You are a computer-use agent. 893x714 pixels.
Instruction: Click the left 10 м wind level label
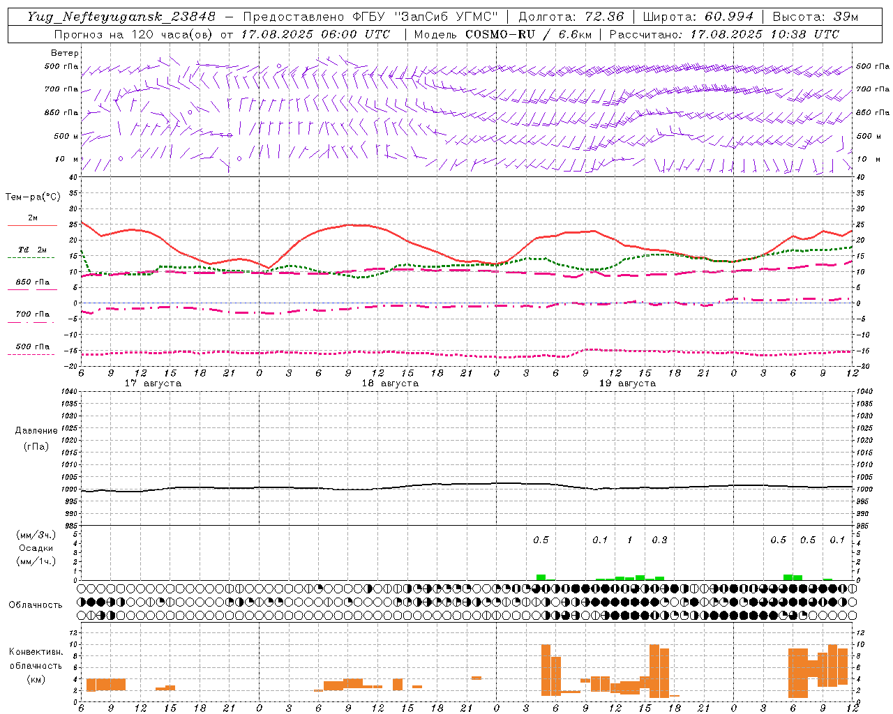[x=67, y=159]
